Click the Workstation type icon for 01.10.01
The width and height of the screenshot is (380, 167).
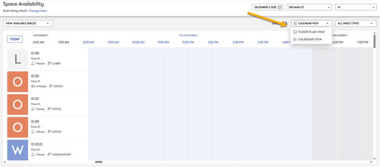coord(50,155)
